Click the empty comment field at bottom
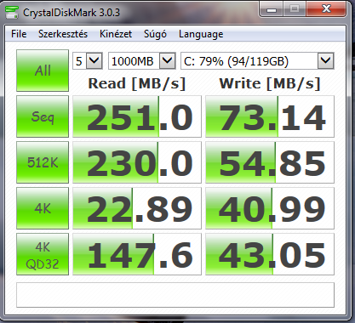Screen dimensions: 355x323 tap(175, 295)
